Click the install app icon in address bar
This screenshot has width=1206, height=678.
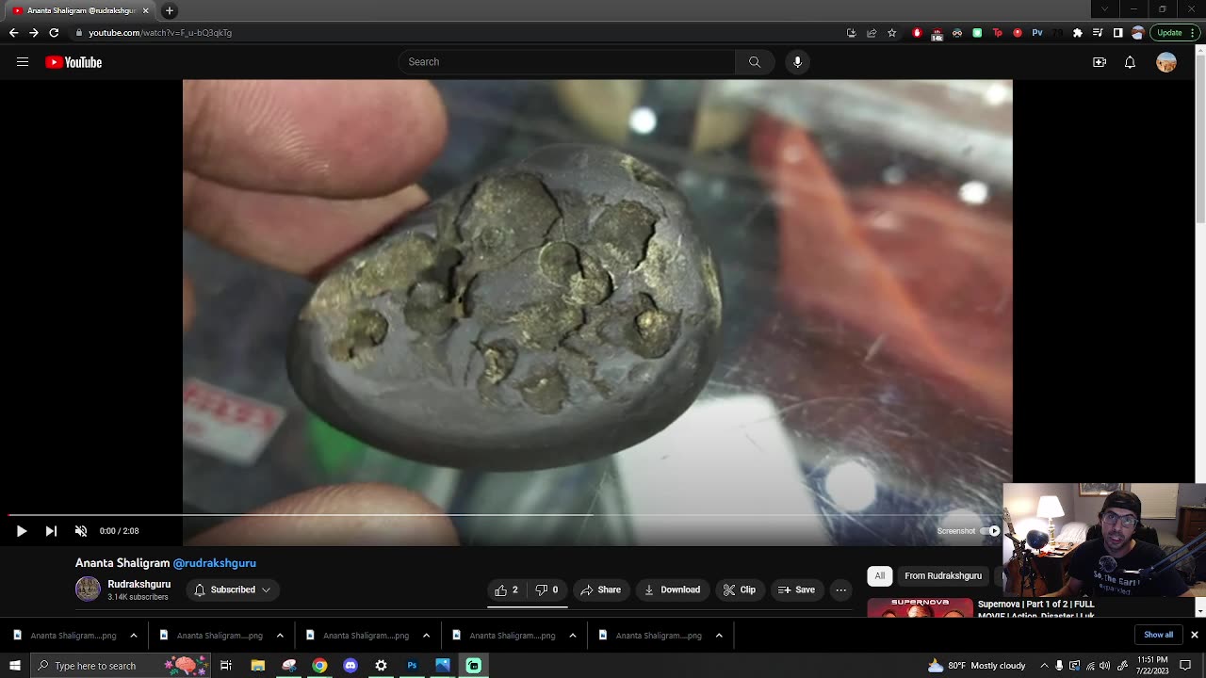851,33
